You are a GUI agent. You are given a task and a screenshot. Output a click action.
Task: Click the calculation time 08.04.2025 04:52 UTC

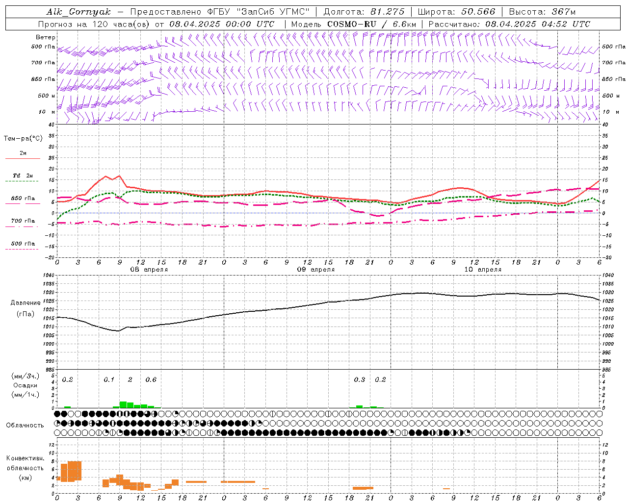(x=538, y=24)
